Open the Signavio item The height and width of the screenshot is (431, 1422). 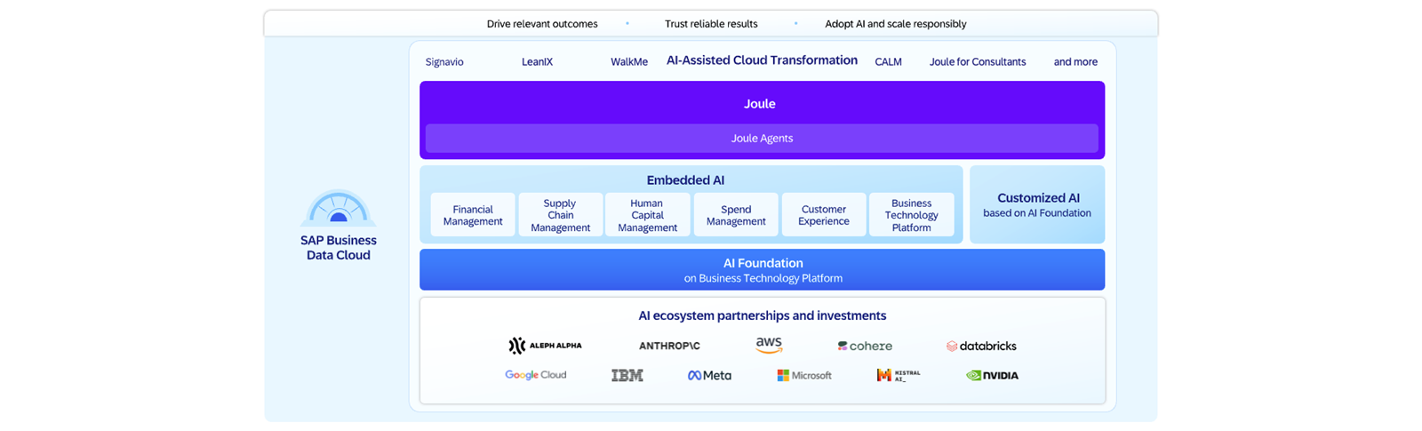(x=444, y=62)
